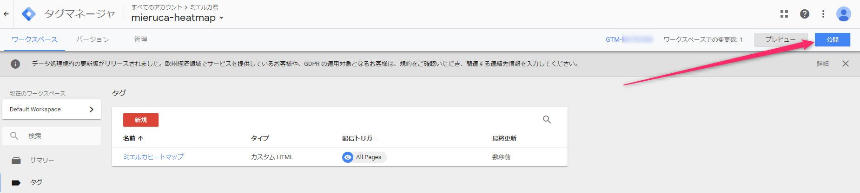The image size is (860, 193).
Task: Select サマリー in the sidebar
Action: (42, 161)
